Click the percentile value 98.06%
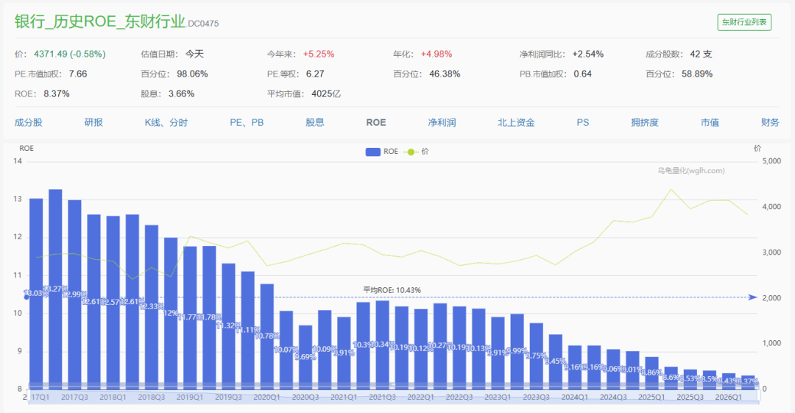Image resolution: width=795 pixels, height=413 pixels. coord(193,74)
